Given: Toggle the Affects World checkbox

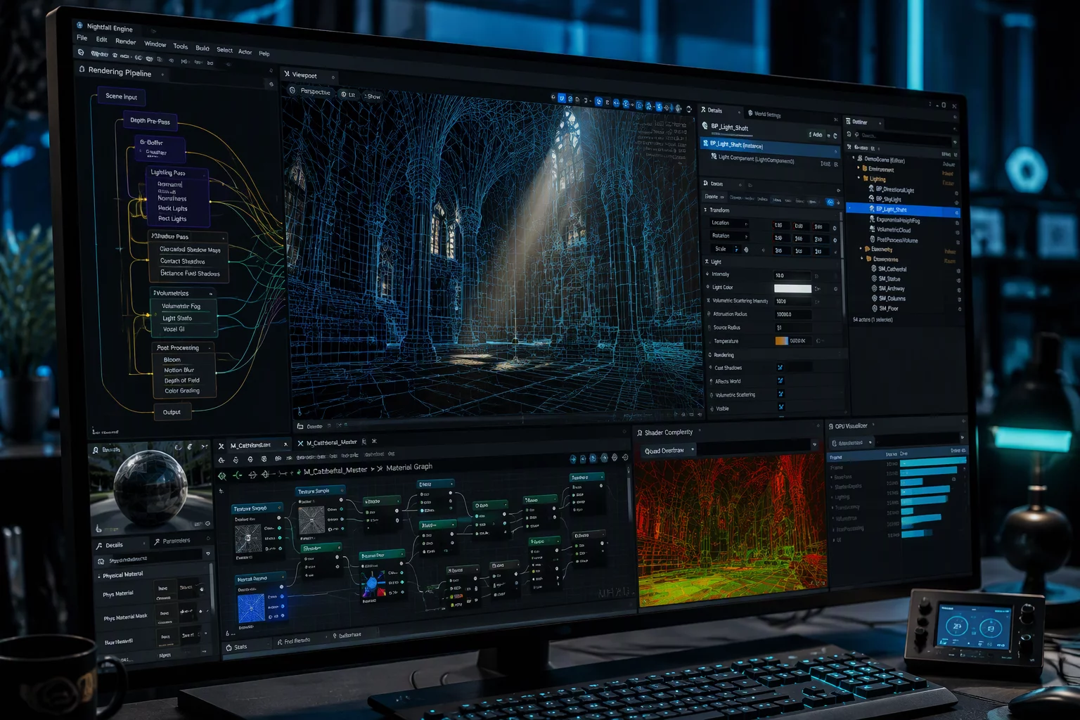Looking at the screenshot, I should [x=780, y=381].
